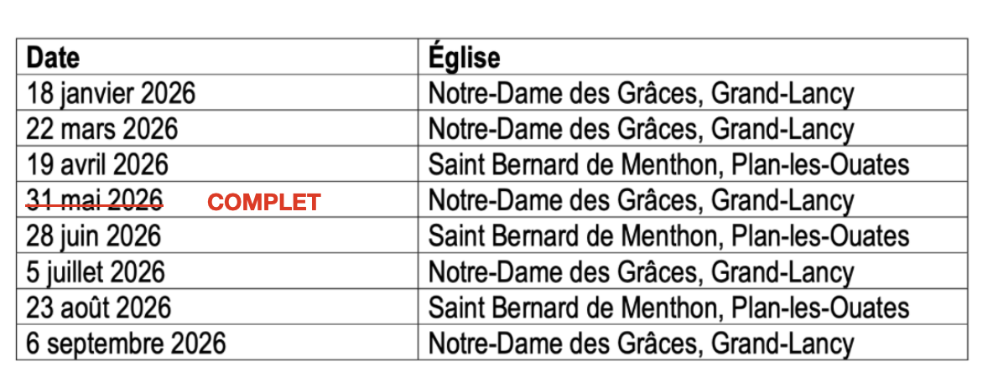Click the "Date" column header
The image size is (993, 382).
coord(54,58)
